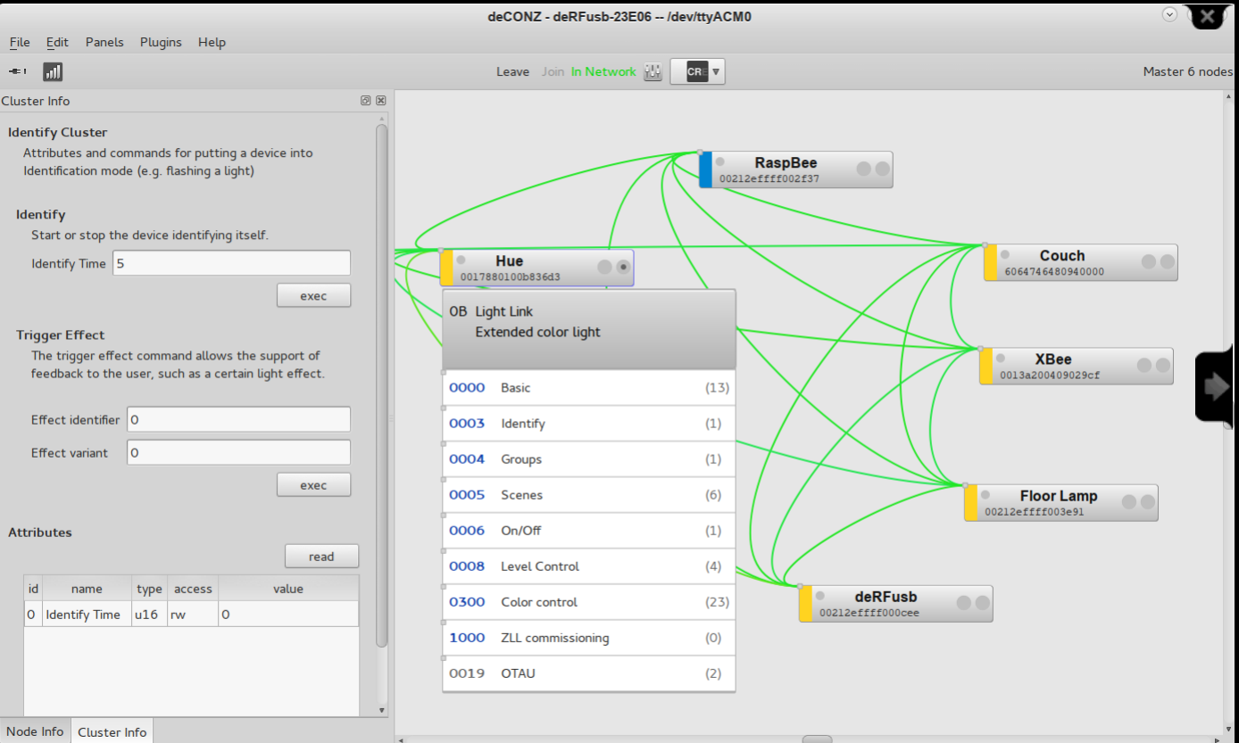The image size is (1239, 743).
Task: Click the RaspBee node's right circle button
Action: (x=882, y=169)
